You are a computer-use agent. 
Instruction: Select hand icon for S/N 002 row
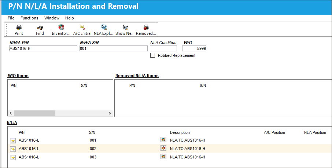pos(13,149)
